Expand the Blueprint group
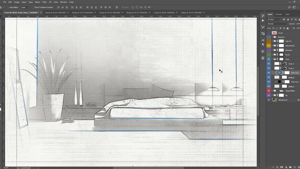 [272, 37]
